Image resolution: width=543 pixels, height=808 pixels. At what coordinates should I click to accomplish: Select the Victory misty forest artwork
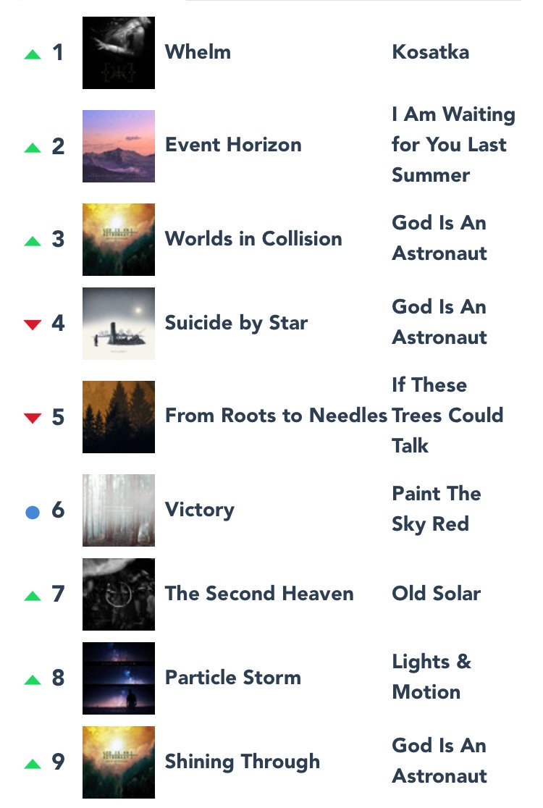pyautogui.click(x=119, y=510)
